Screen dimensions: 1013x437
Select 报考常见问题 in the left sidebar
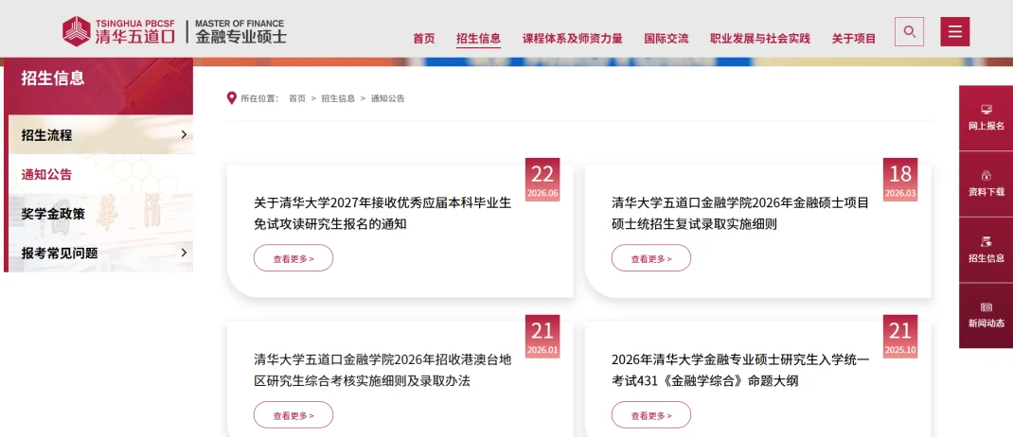(100, 253)
